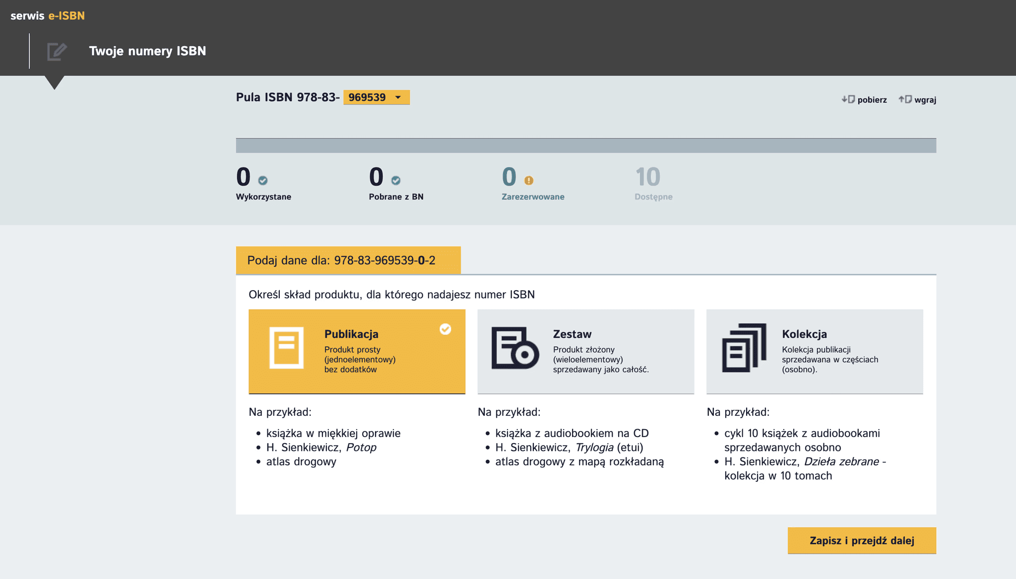Image resolution: width=1016 pixels, height=579 pixels.
Task: Click the pobierz download icon
Action: 848,99
